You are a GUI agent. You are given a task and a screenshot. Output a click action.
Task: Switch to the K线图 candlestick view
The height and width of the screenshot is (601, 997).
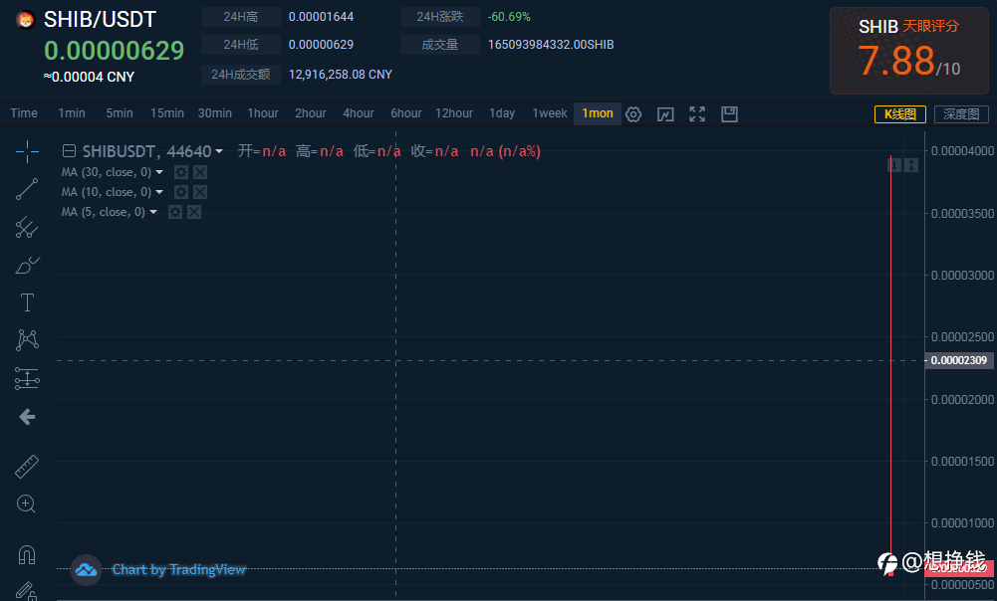pyautogui.click(x=900, y=114)
